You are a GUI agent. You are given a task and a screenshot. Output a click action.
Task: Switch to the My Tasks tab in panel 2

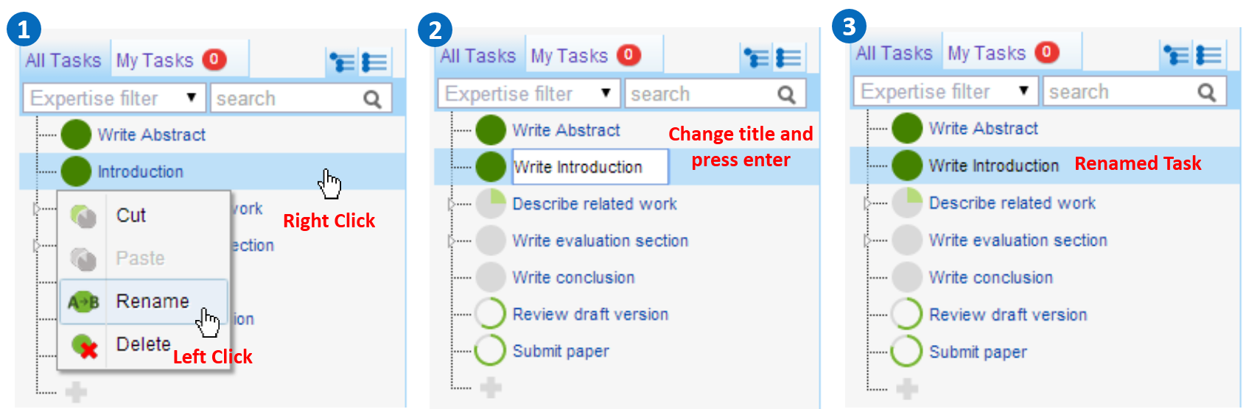(569, 56)
